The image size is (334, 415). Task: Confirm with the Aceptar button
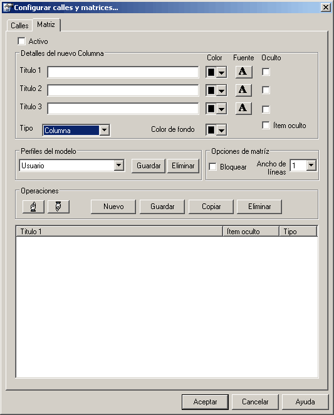click(205, 402)
